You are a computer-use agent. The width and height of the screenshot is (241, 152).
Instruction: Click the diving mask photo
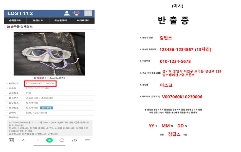49,54
